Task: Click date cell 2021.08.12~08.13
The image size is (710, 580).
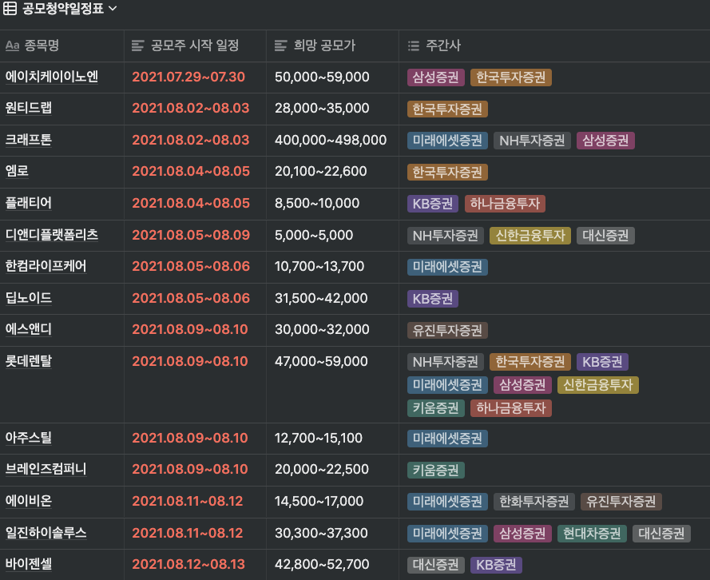Action: click(x=188, y=564)
